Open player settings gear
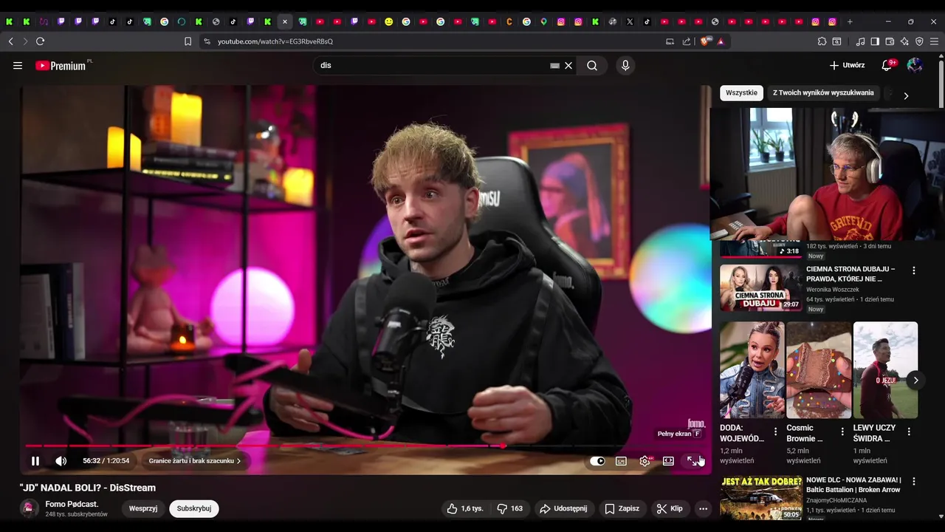Image resolution: width=945 pixels, height=532 pixels. pyautogui.click(x=645, y=461)
